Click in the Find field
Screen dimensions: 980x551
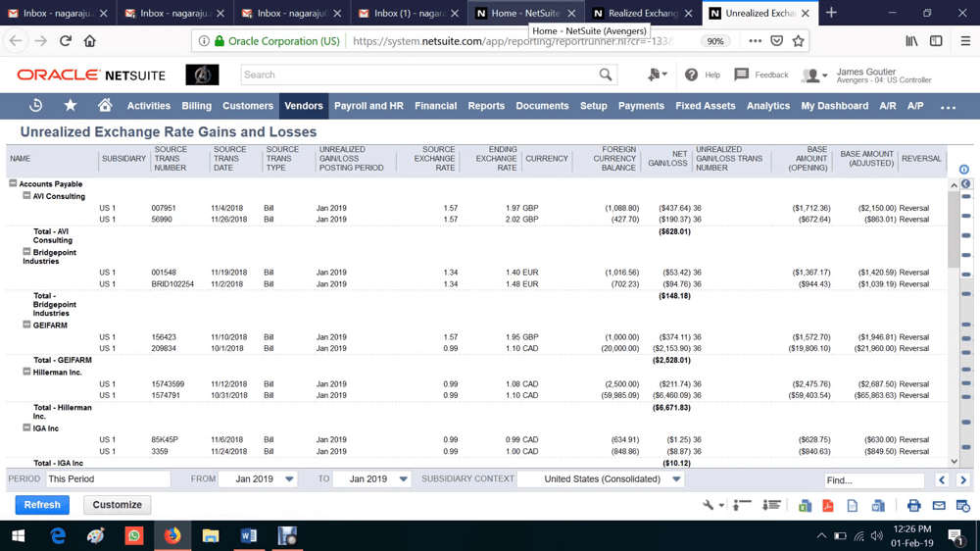pos(874,480)
